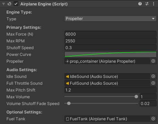Click the Max Volume numeric field
Image resolution: width=158 pixels, height=124 pixels.
pyautogui.click(x=148, y=97)
